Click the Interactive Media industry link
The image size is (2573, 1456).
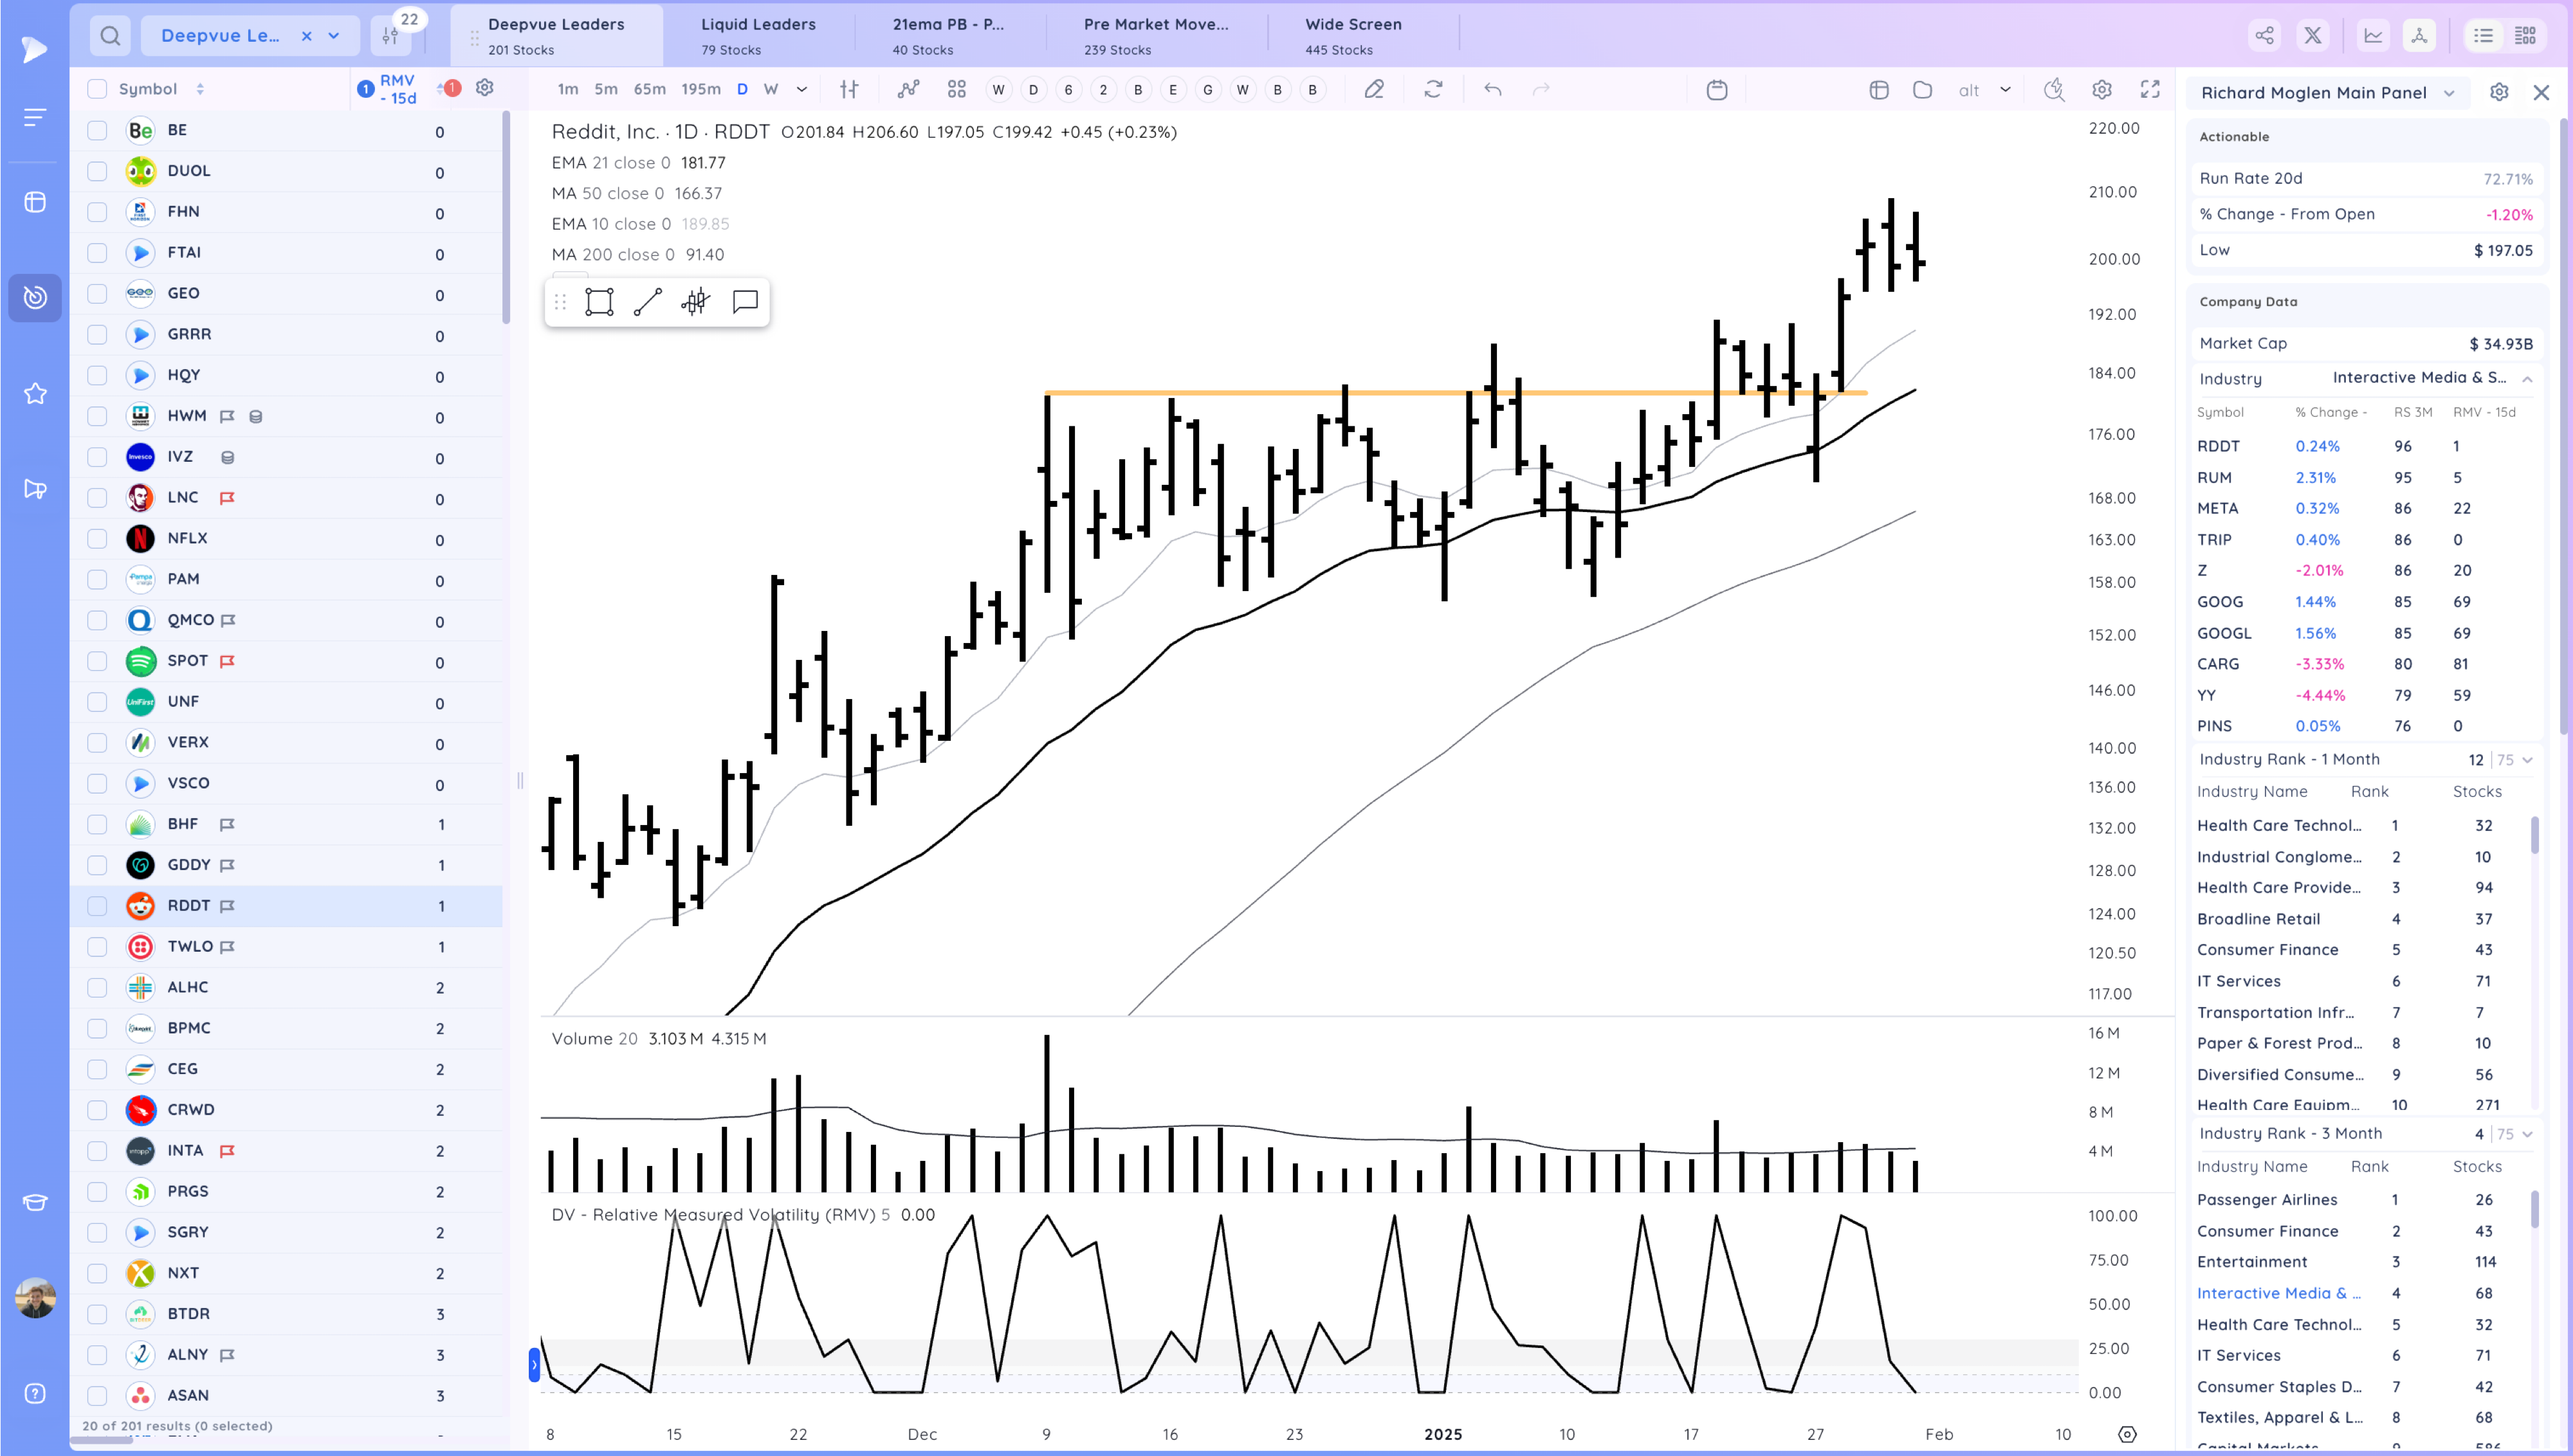pos(2278,1293)
